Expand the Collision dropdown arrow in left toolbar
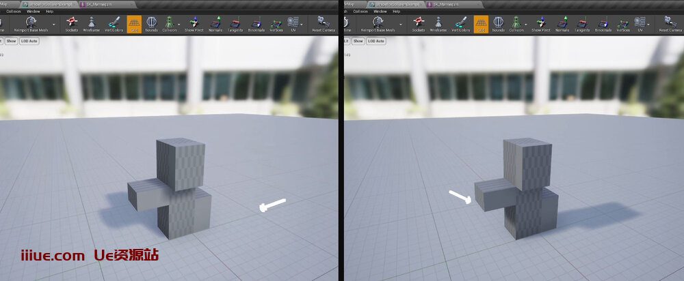The height and width of the screenshot is (281, 684). pos(179,25)
